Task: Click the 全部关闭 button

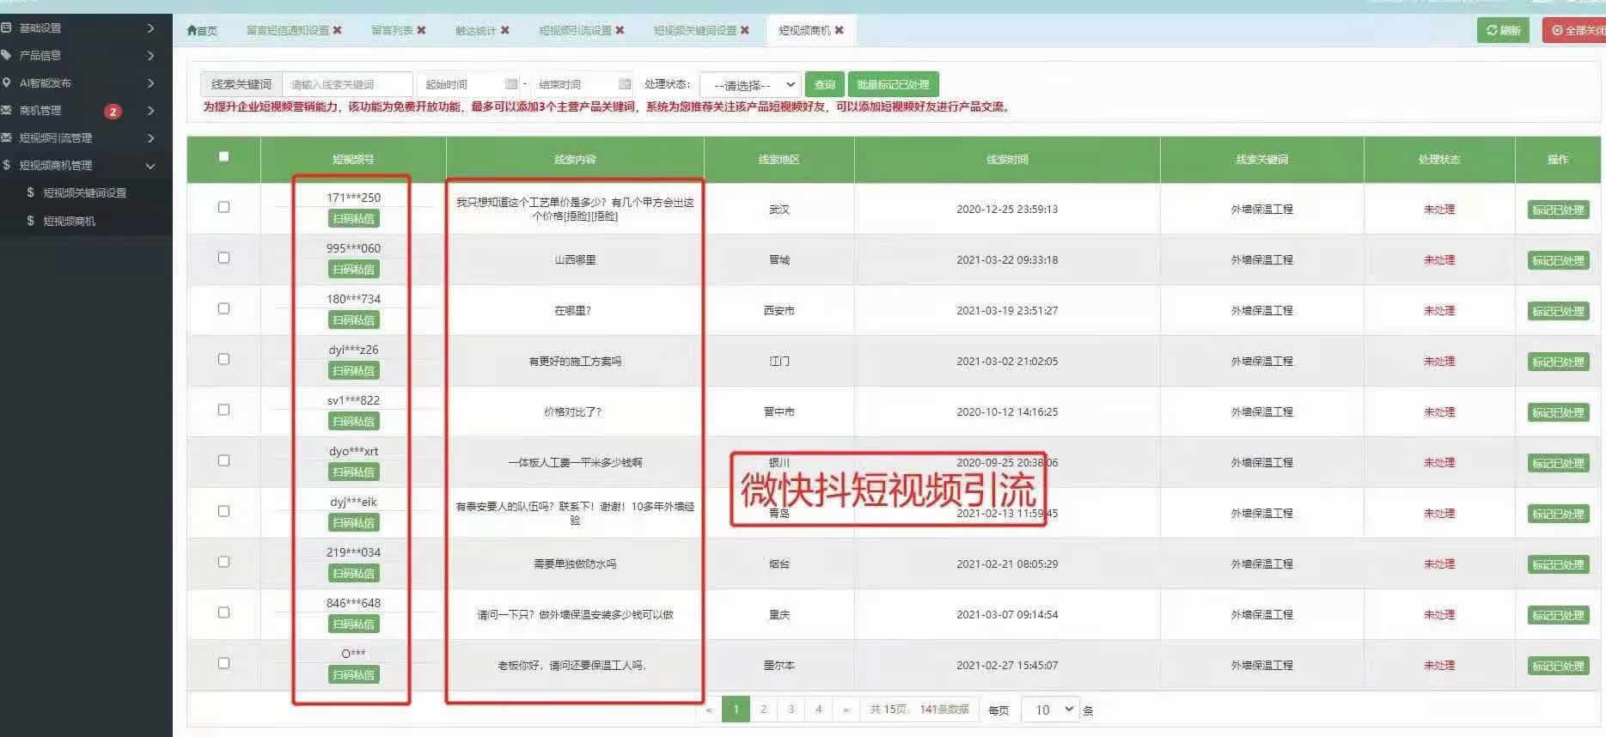Action: 1574,30
